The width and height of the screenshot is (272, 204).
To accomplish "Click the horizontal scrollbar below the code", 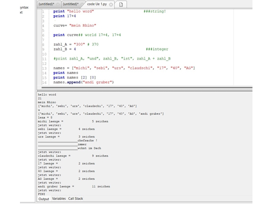I will click(147, 88).
